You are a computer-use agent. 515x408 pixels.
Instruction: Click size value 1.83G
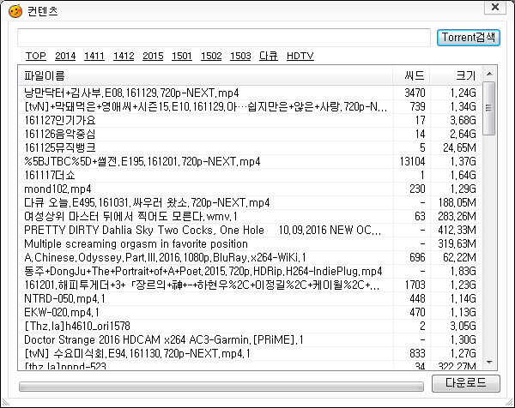(x=463, y=272)
